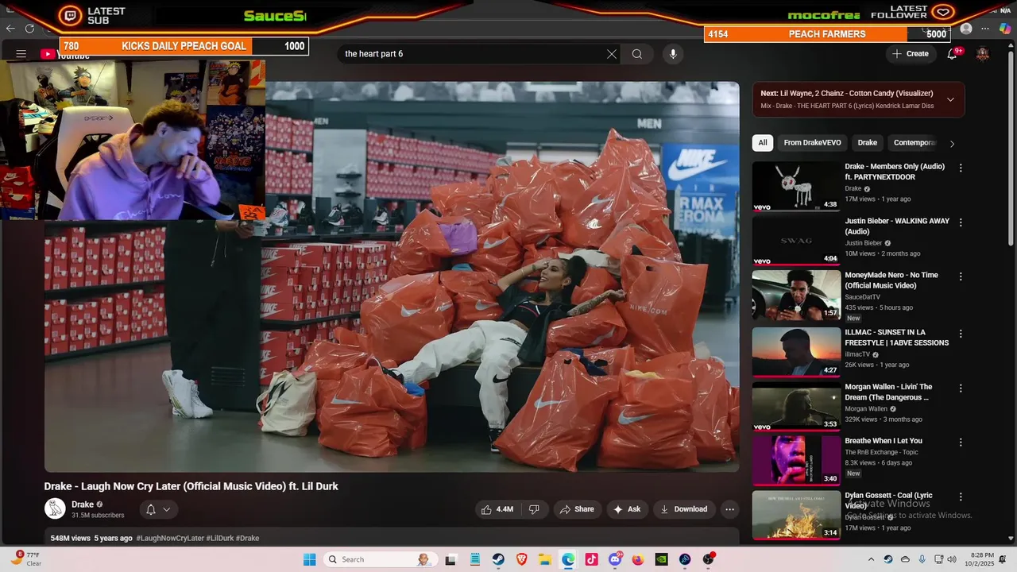This screenshot has width=1017, height=572.
Task: Open the #Drake hashtag link
Action: [x=248, y=539]
